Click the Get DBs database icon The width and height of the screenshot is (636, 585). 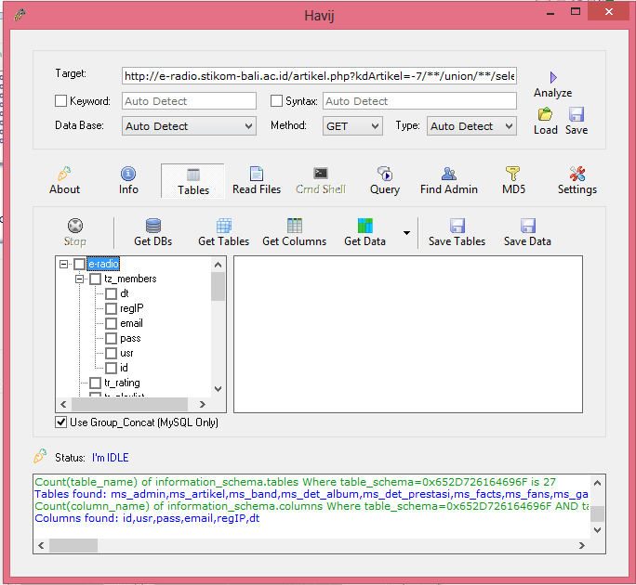tap(152, 226)
